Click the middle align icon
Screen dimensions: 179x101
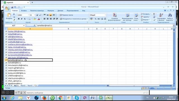click(48, 15)
